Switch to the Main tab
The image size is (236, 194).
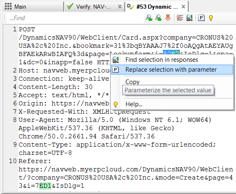[33, 7]
